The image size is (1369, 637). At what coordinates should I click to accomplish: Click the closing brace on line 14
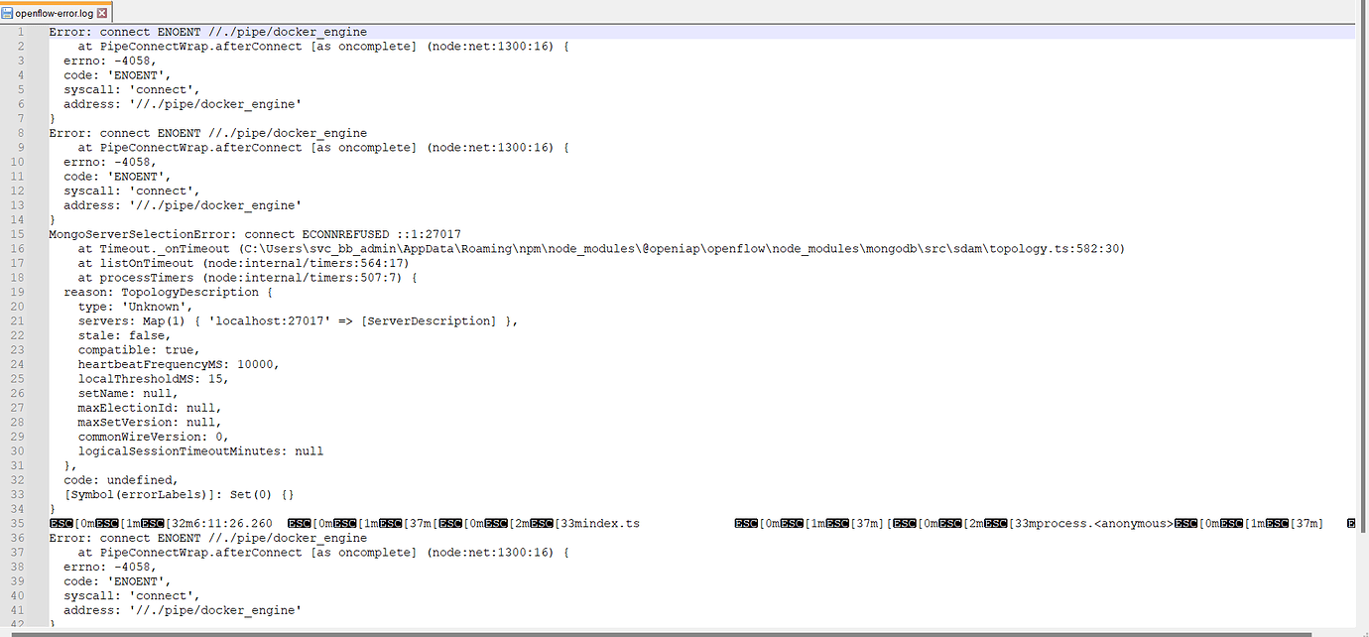click(52, 219)
